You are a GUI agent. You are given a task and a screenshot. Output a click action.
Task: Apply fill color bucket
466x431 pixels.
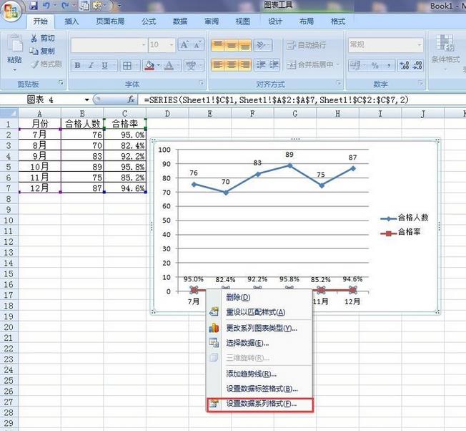pos(149,65)
